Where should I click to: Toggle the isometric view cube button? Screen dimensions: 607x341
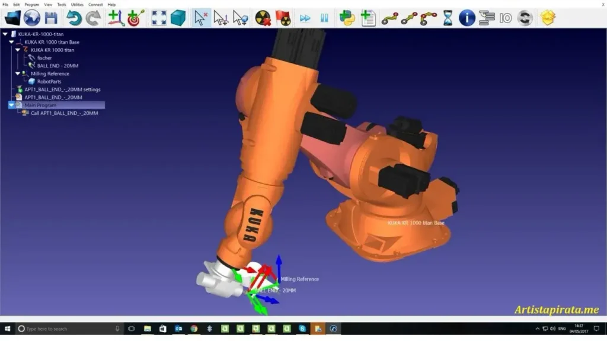tap(178, 18)
